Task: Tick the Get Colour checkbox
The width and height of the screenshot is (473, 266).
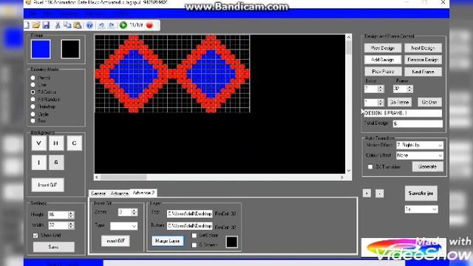Action: tap(194, 235)
